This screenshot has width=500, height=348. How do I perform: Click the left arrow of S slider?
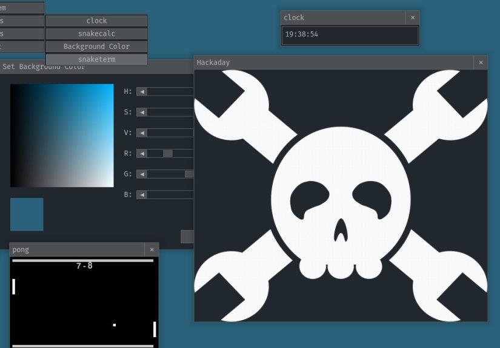pos(142,112)
